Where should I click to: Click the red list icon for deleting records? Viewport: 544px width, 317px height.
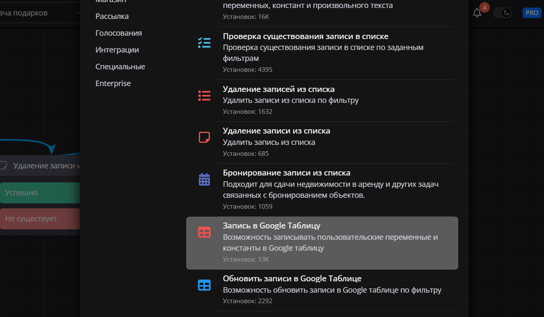[204, 96]
